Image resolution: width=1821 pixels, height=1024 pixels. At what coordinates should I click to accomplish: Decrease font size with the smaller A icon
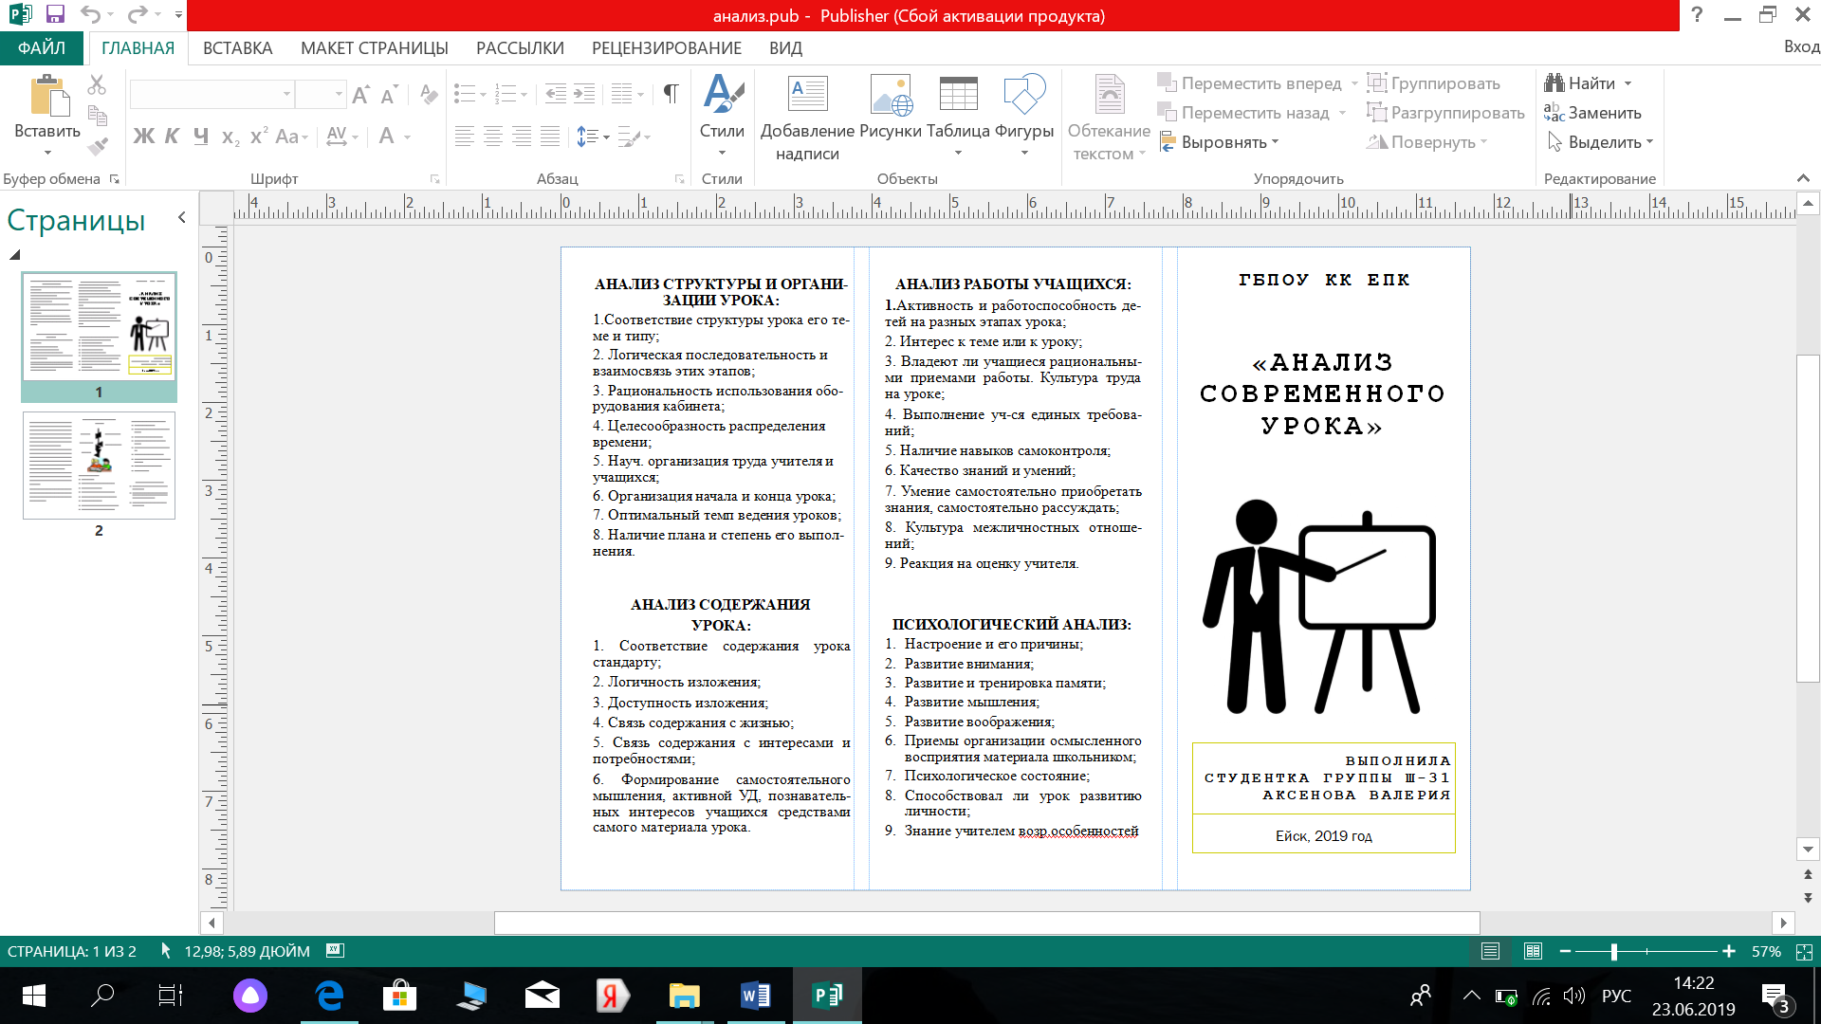389,94
